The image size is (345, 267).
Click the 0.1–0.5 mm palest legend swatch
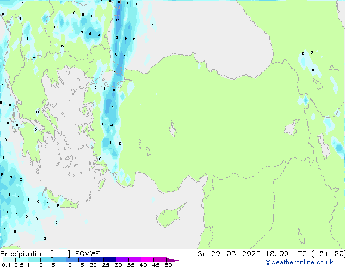(9, 260)
